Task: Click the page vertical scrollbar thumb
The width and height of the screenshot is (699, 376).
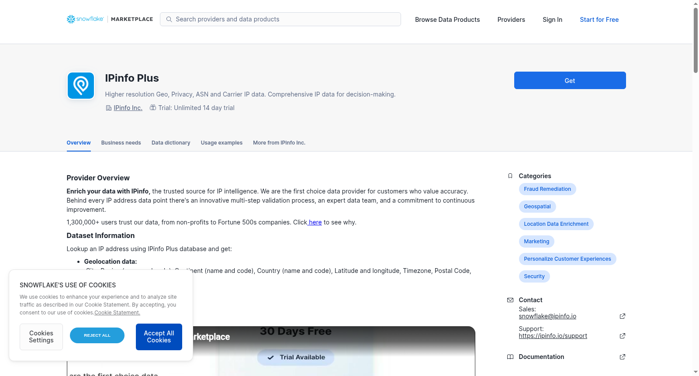Action: point(696,39)
